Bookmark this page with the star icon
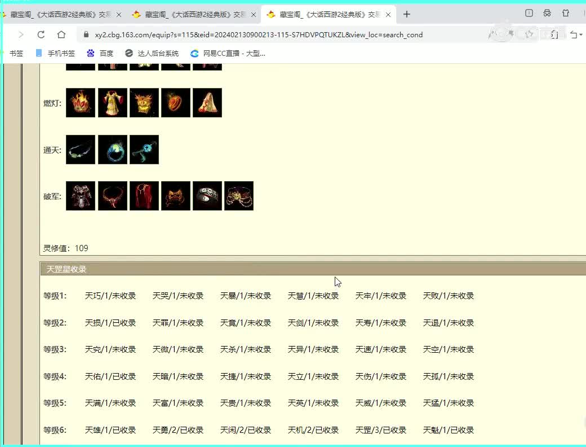Screen dimensions: 586x447 click(x=529, y=34)
